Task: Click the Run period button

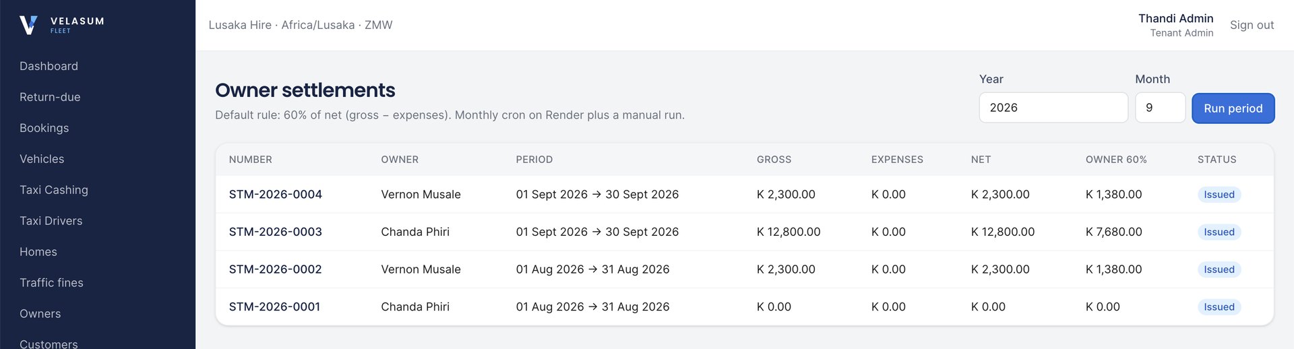Action: pos(1233,108)
